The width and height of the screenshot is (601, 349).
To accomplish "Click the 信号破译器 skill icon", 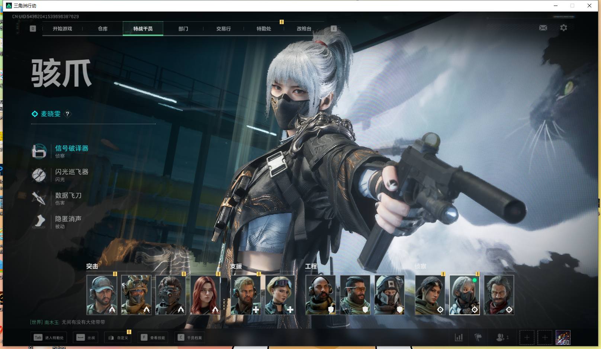I will [x=39, y=151].
